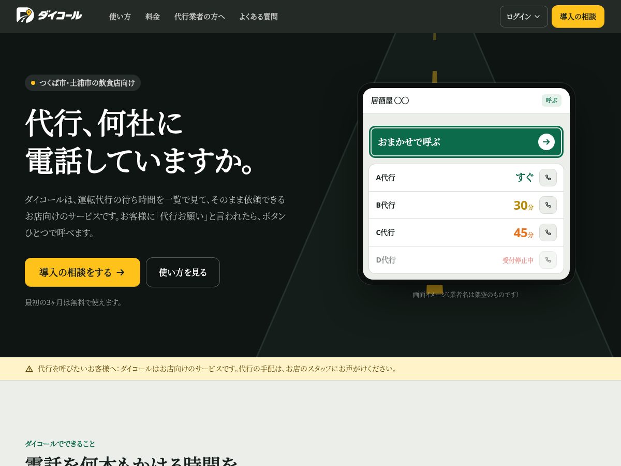
Task: Click 導入の相談をする hero button
Action: (x=82, y=272)
